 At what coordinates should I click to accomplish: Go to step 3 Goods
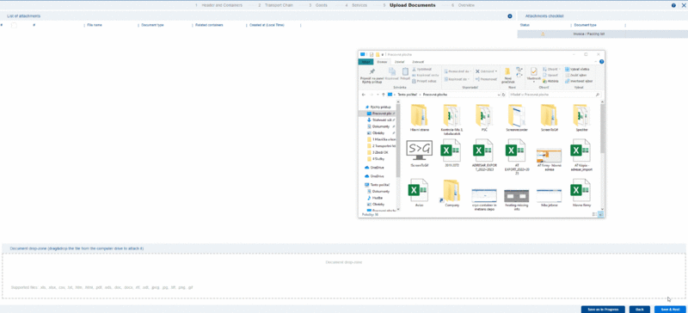(318, 5)
